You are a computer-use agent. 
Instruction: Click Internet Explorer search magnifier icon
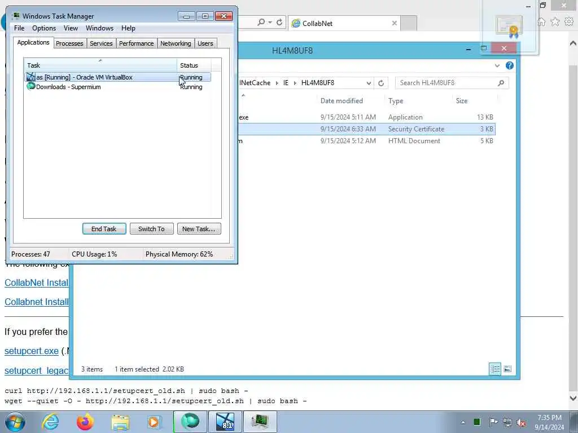pos(261,23)
